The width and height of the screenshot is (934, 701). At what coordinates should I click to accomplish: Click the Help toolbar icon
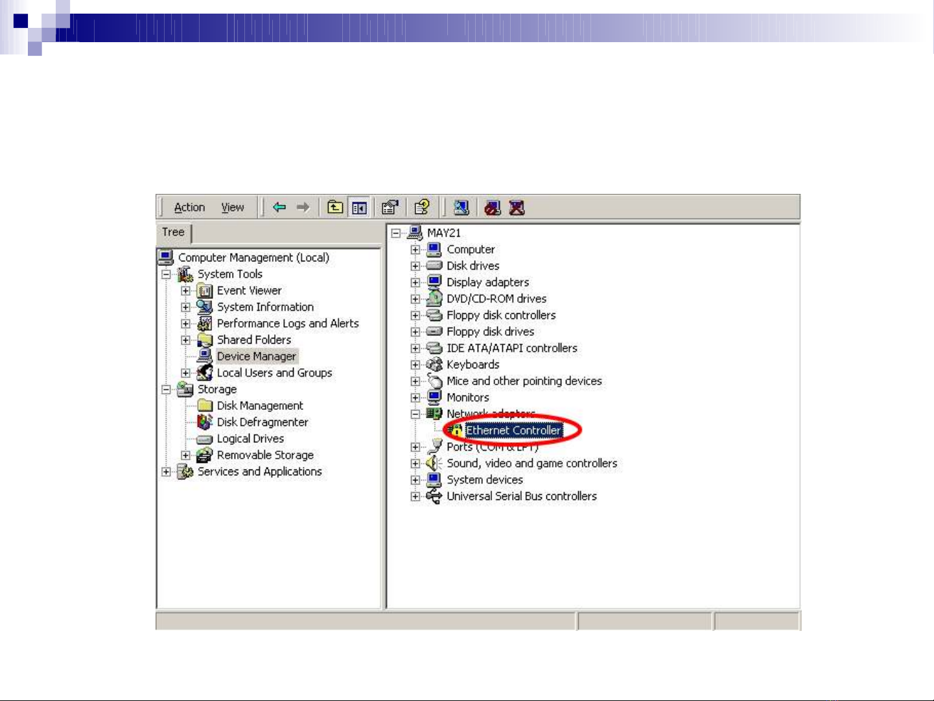click(x=422, y=208)
